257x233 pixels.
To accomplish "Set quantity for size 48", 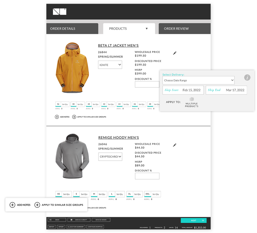I will [157, 104].
